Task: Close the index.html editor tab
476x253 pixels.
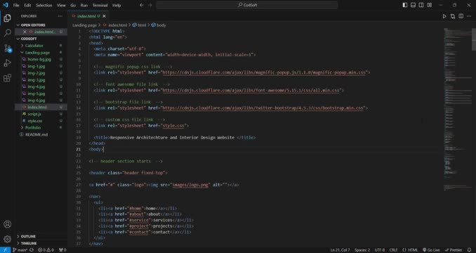Action: (x=104, y=16)
